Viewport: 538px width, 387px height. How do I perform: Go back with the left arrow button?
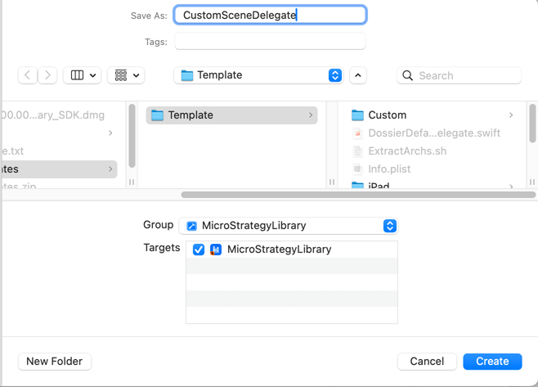pyautogui.click(x=28, y=75)
